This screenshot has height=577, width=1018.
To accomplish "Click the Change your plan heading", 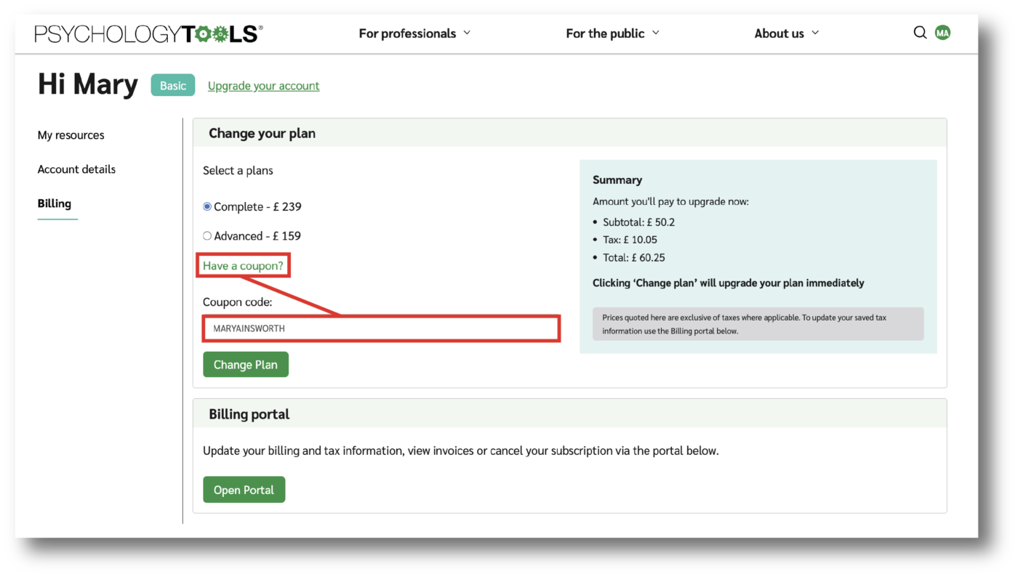I will click(x=262, y=134).
